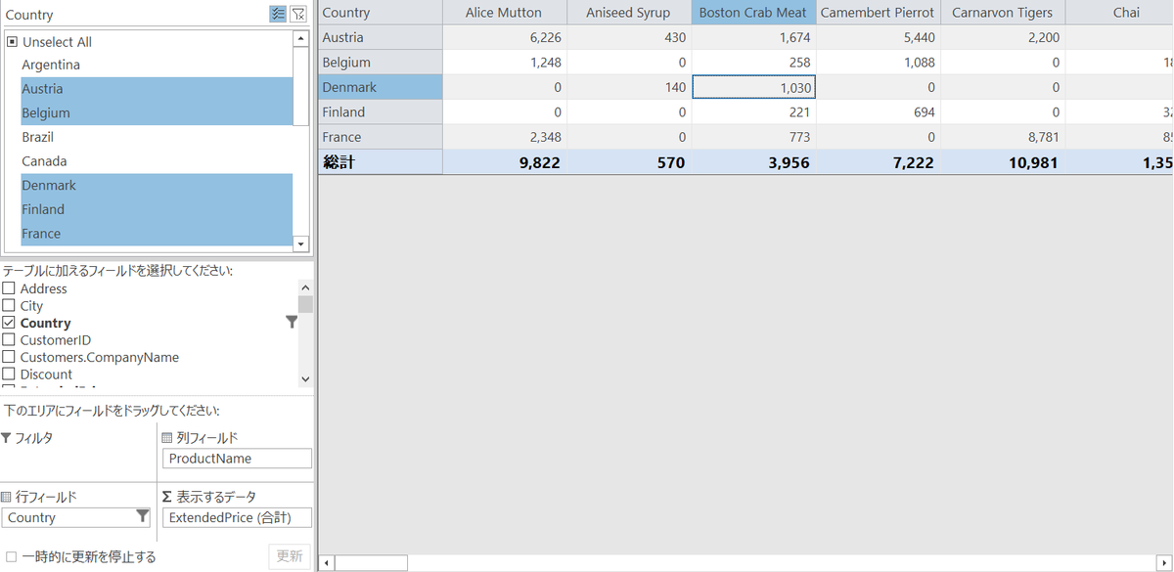Toggle the multi-select checklist icon in Country filter

(x=278, y=14)
